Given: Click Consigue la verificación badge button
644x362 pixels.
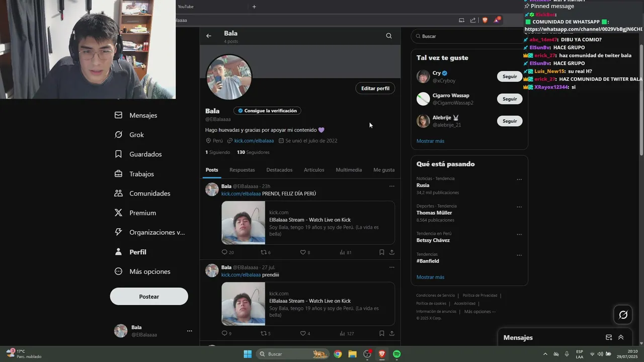Looking at the screenshot, I should 268,111.
